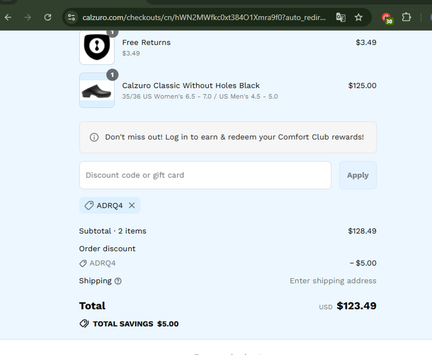Click the '− $5.00' discount amount

tap(363, 263)
